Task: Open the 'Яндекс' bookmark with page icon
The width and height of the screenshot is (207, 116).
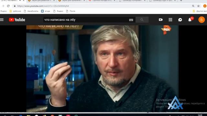Action: click(x=58, y=11)
